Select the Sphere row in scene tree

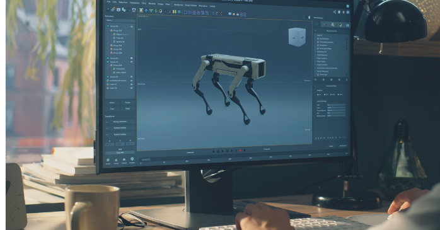tap(119, 42)
